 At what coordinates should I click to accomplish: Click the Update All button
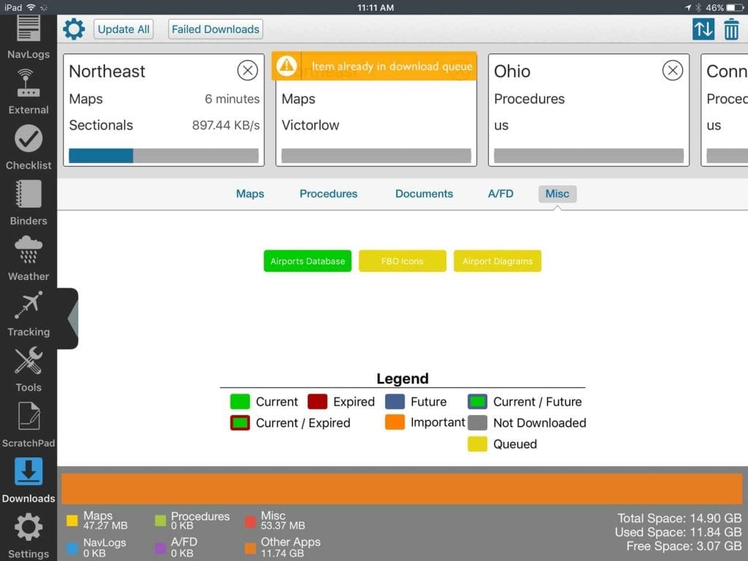click(123, 29)
